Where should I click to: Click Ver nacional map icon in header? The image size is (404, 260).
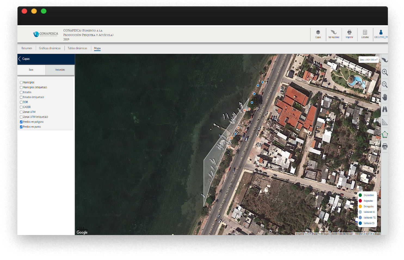334,34
